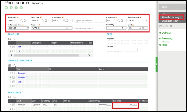Select List price cell 10.0000

pos(126,105)
